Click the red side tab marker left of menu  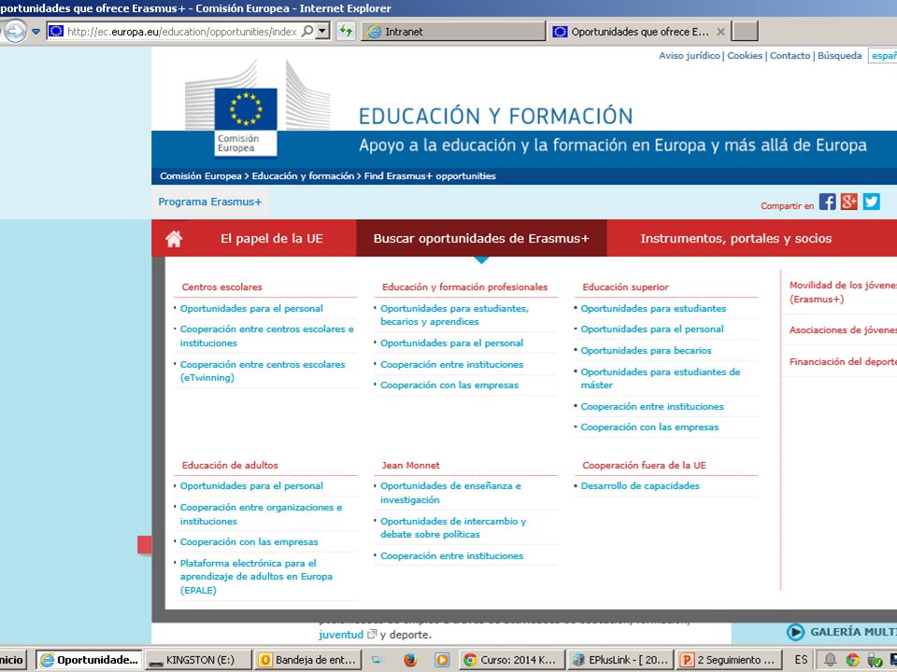click(144, 544)
